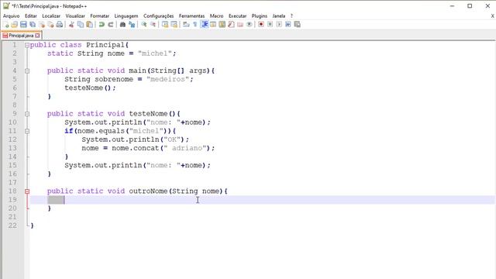Image resolution: width=496 pixels, height=279 pixels.
Task: Open the Janela menu
Action: tap(279, 15)
